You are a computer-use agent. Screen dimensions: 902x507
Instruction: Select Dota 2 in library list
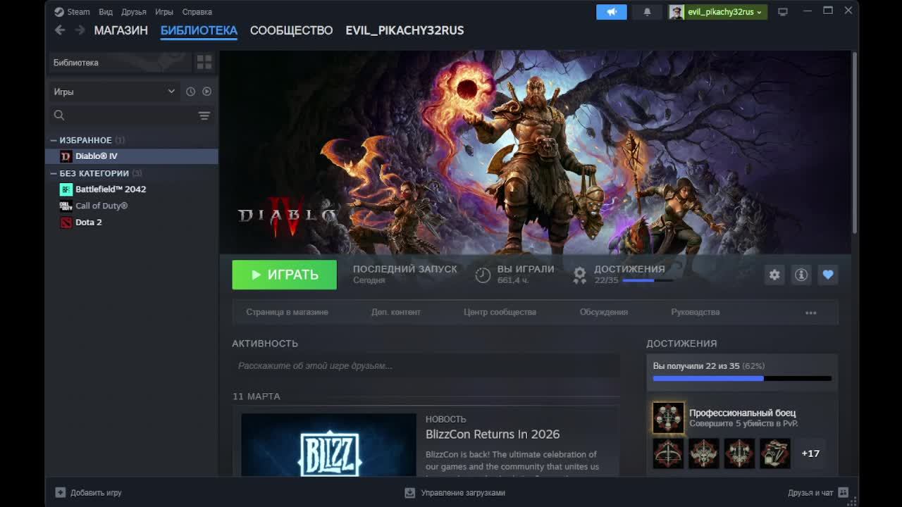point(132,223)
